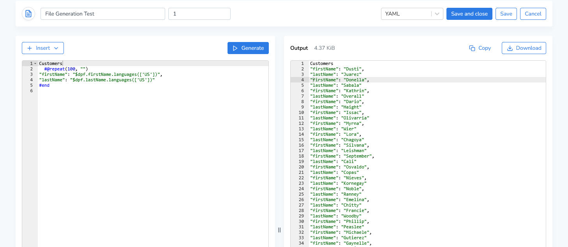Click the Output heading label

(x=299, y=48)
